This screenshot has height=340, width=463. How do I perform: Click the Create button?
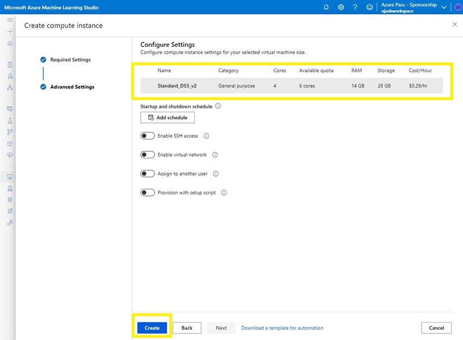pos(152,328)
